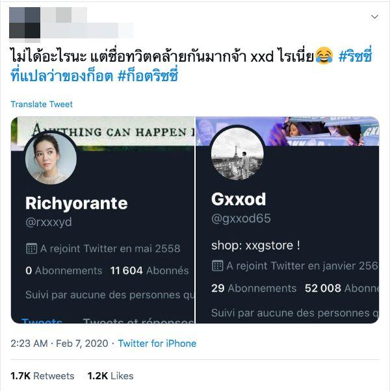Open the tweet options chevron menu
Image resolution: width=390 pixels, height=391 pixels.
pyautogui.click(x=374, y=17)
